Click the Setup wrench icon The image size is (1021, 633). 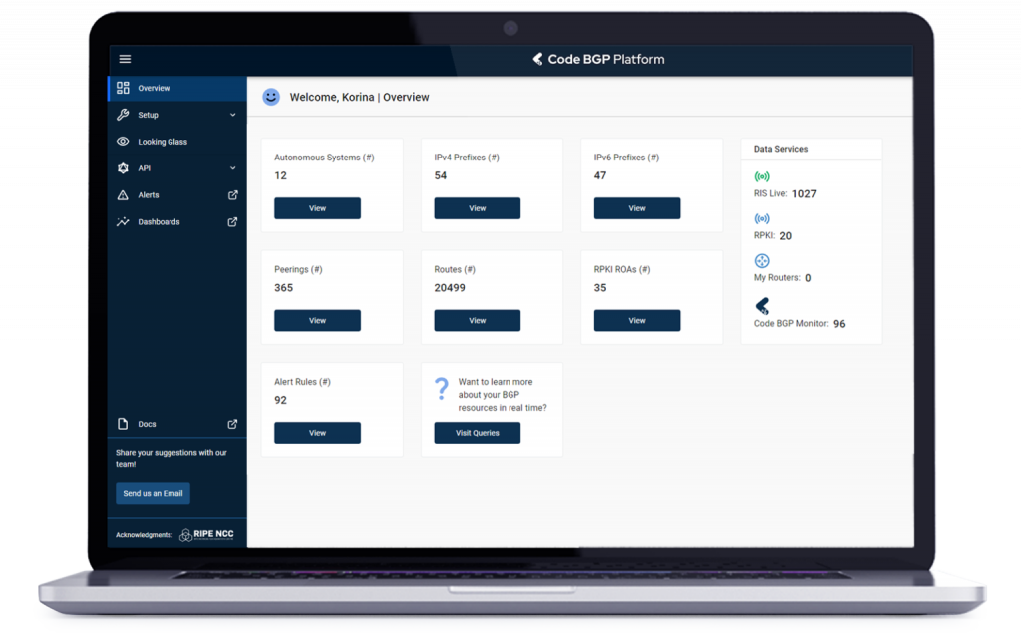(x=123, y=115)
